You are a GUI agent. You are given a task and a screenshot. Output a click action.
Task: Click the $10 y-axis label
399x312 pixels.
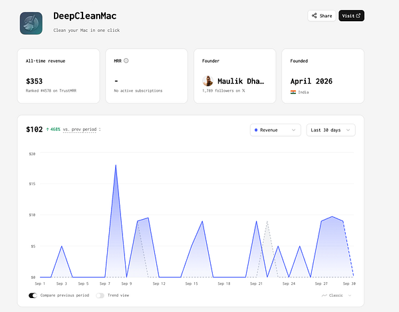tap(32, 215)
